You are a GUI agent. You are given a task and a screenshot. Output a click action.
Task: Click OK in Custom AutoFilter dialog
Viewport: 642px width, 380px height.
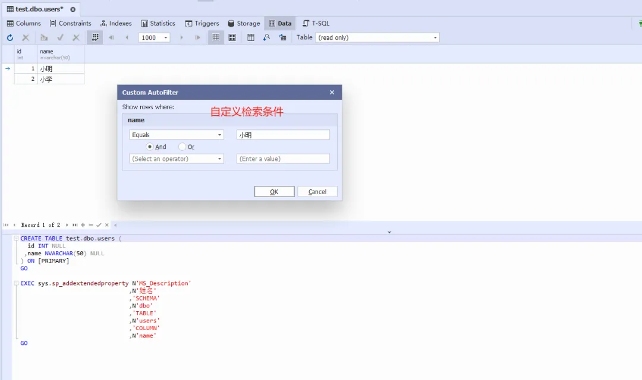[x=274, y=192]
